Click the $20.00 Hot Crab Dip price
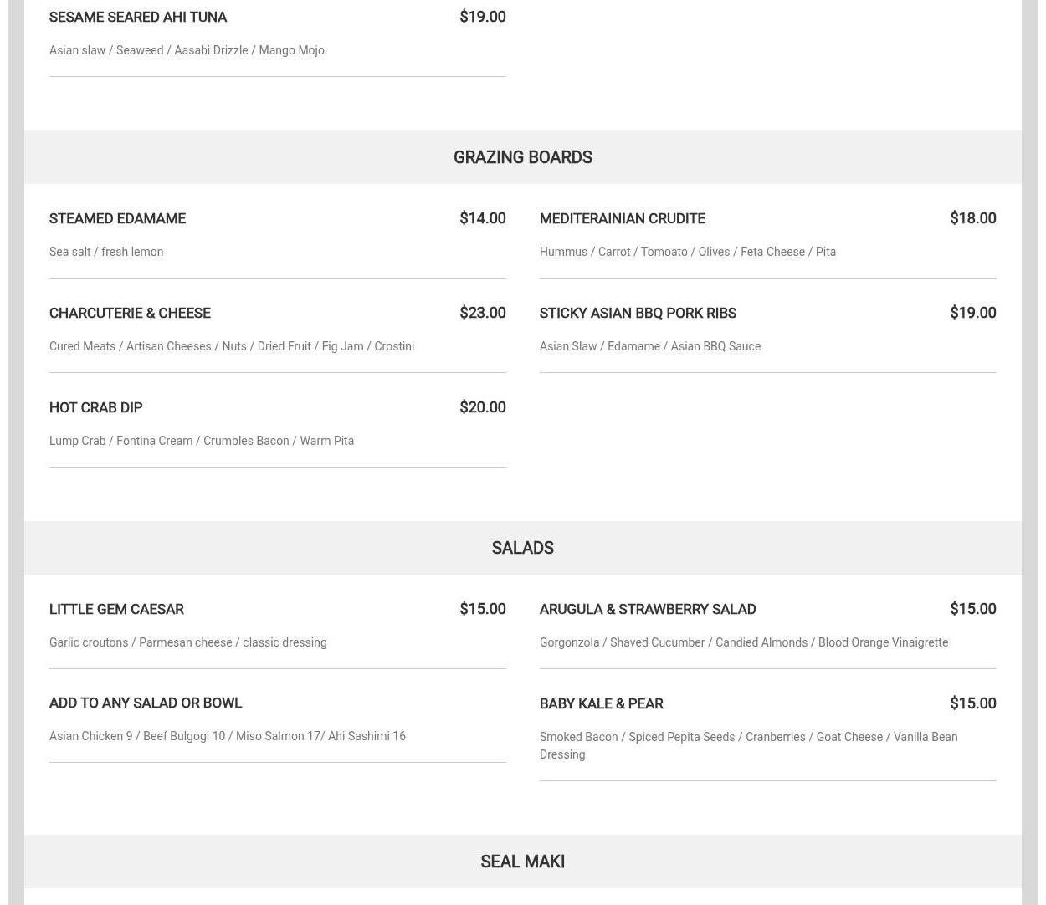The height and width of the screenshot is (905, 1046). point(482,407)
